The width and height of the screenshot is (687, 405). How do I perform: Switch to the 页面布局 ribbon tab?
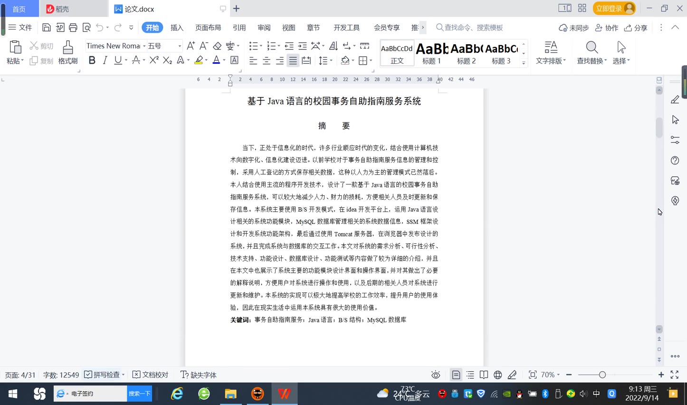tap(208, 28)
